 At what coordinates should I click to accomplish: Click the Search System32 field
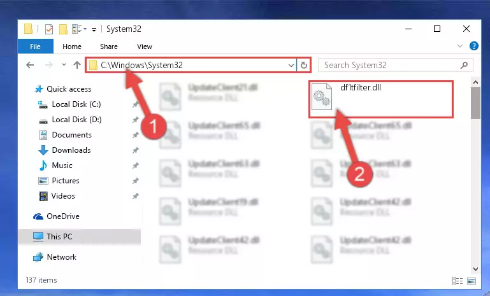coord(396,65)
